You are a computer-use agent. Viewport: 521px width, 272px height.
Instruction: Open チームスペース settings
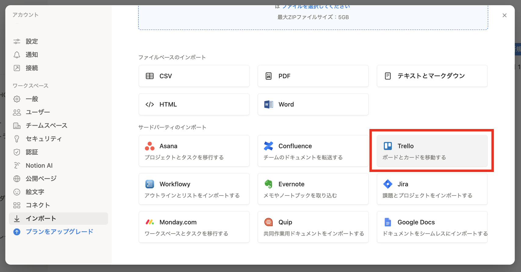tap(58, 126)
